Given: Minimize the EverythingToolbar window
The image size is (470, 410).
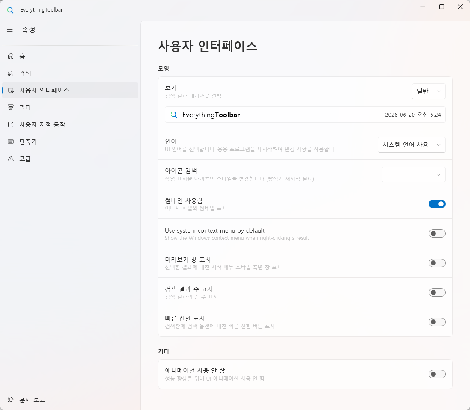Looking at the screenshot, I should click(x=423, y=6).
